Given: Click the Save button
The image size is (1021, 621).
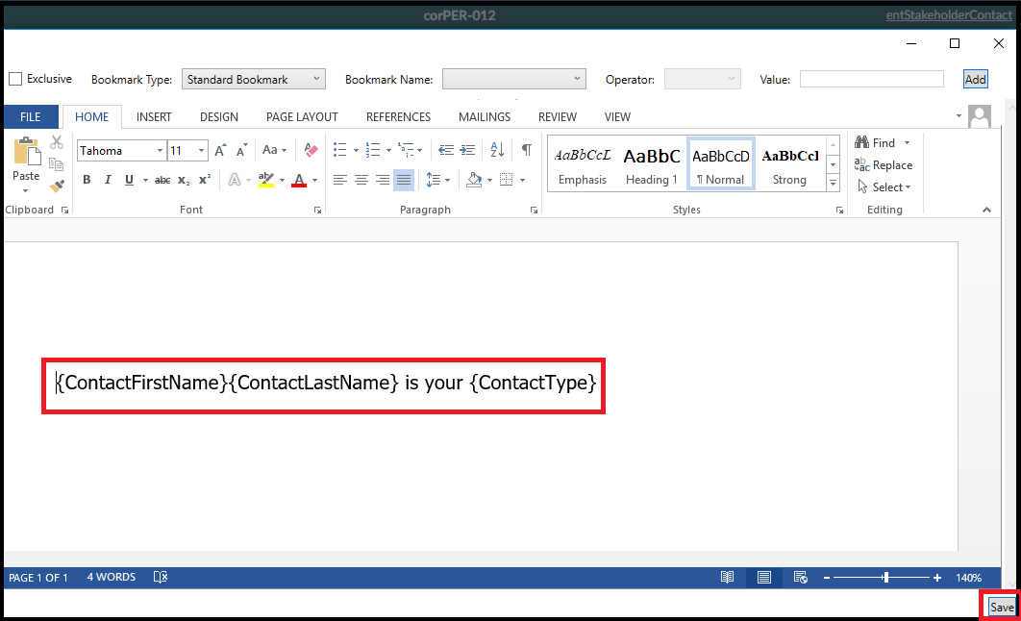Looking at the screenshot, I should tap(1002, 608).
